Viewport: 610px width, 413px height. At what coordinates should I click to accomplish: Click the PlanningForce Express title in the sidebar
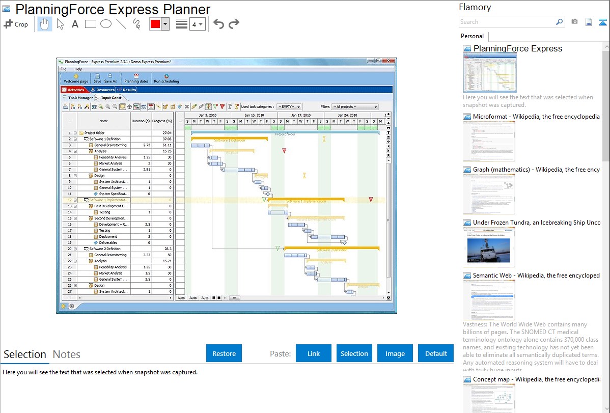(518, 49)
